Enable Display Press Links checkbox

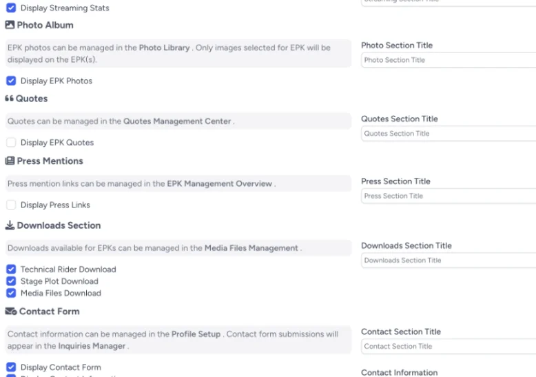[11, 205]
